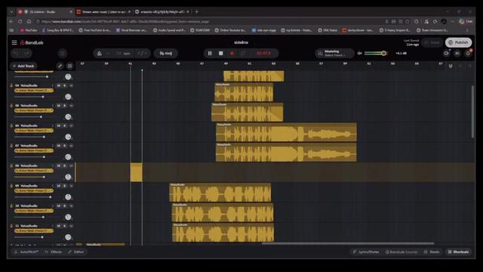Mute track 04 with its M button

59,85
